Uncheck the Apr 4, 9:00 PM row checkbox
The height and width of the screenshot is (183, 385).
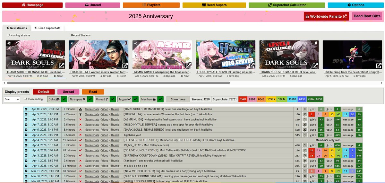[26, 135]
